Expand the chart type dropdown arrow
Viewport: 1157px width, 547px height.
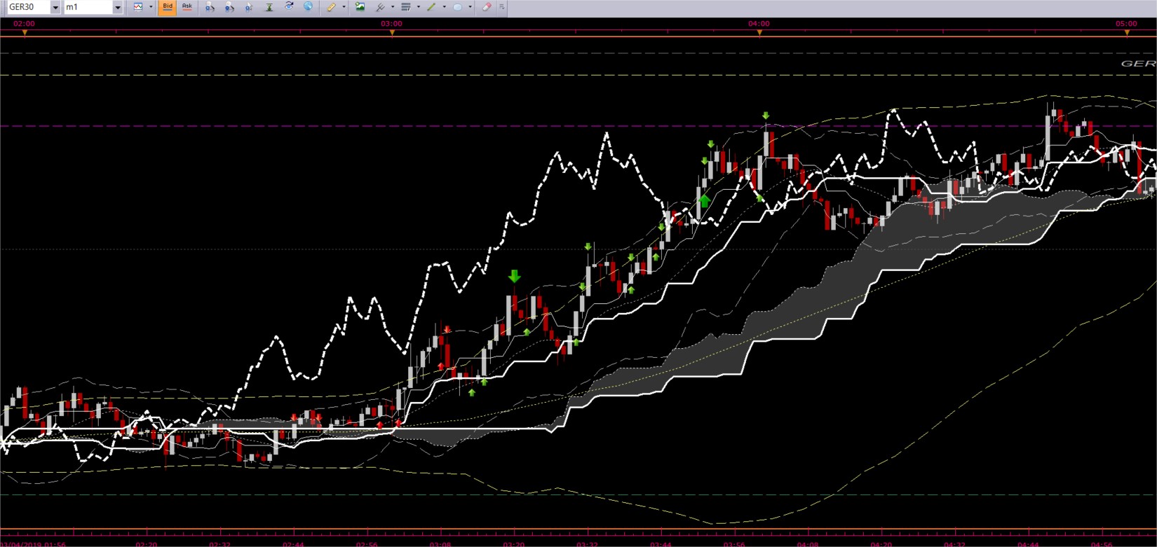point(151,7)
